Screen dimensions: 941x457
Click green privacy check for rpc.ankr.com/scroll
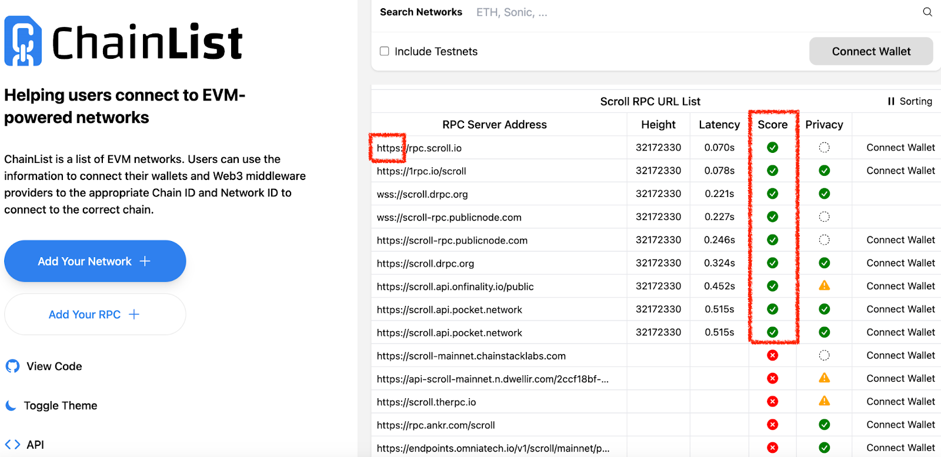(825, 425)
